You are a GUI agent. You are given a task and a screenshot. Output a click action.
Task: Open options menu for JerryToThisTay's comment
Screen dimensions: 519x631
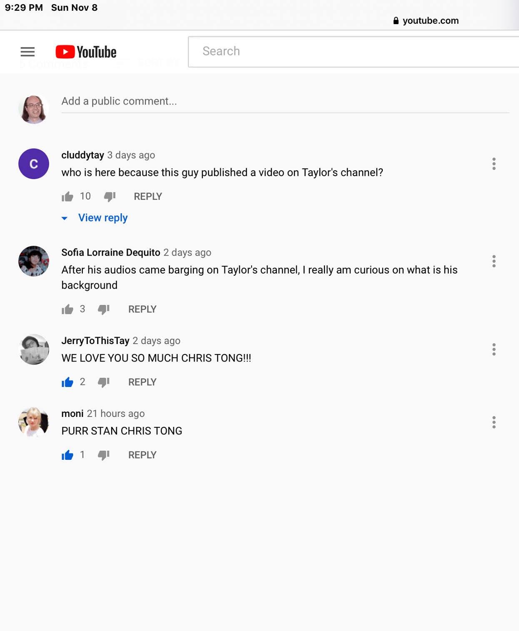pyautogui.click(x=494, y=349)
